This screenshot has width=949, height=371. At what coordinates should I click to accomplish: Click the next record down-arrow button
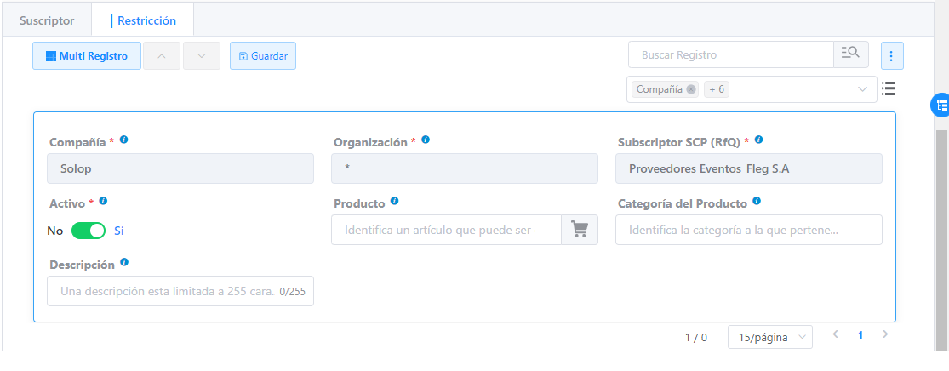[201, 56]
